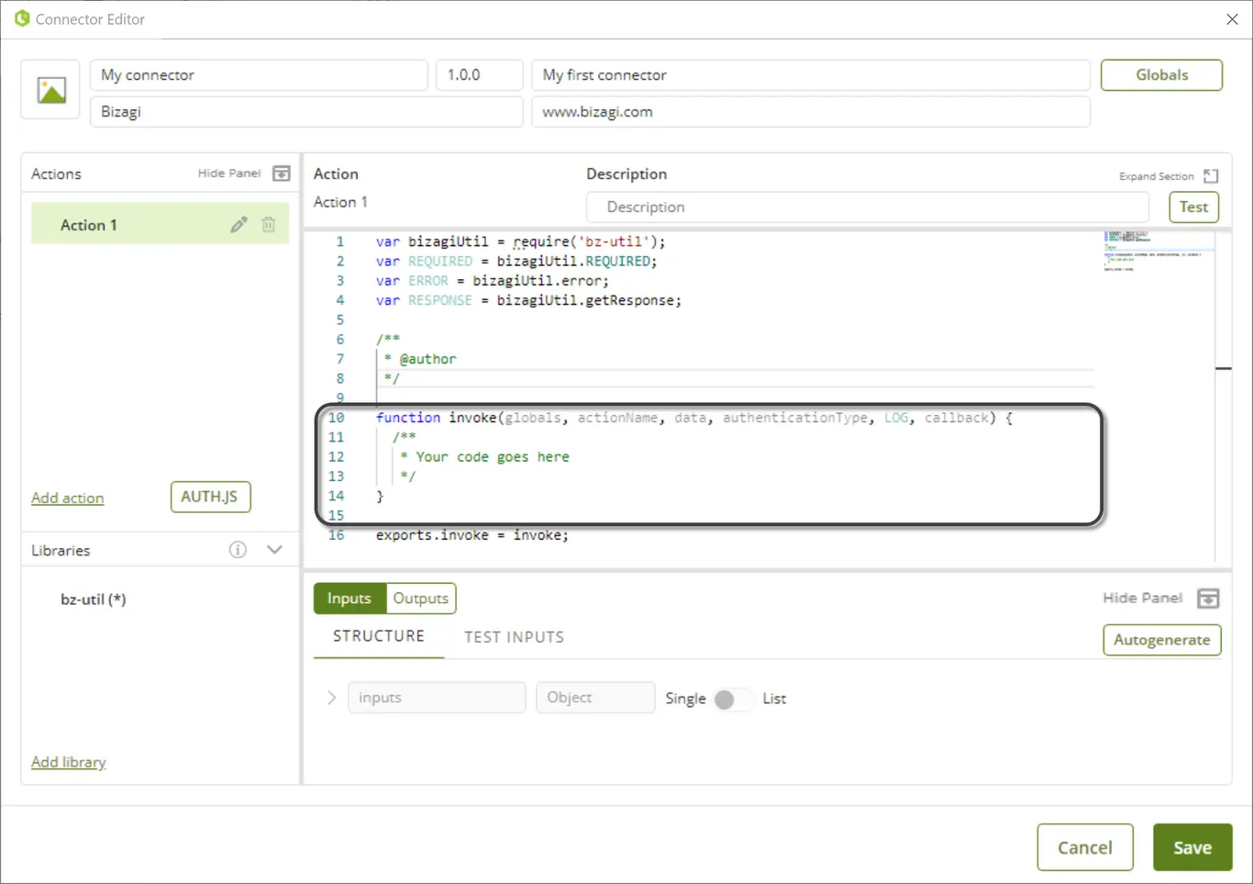Click the Save button

1192,847
